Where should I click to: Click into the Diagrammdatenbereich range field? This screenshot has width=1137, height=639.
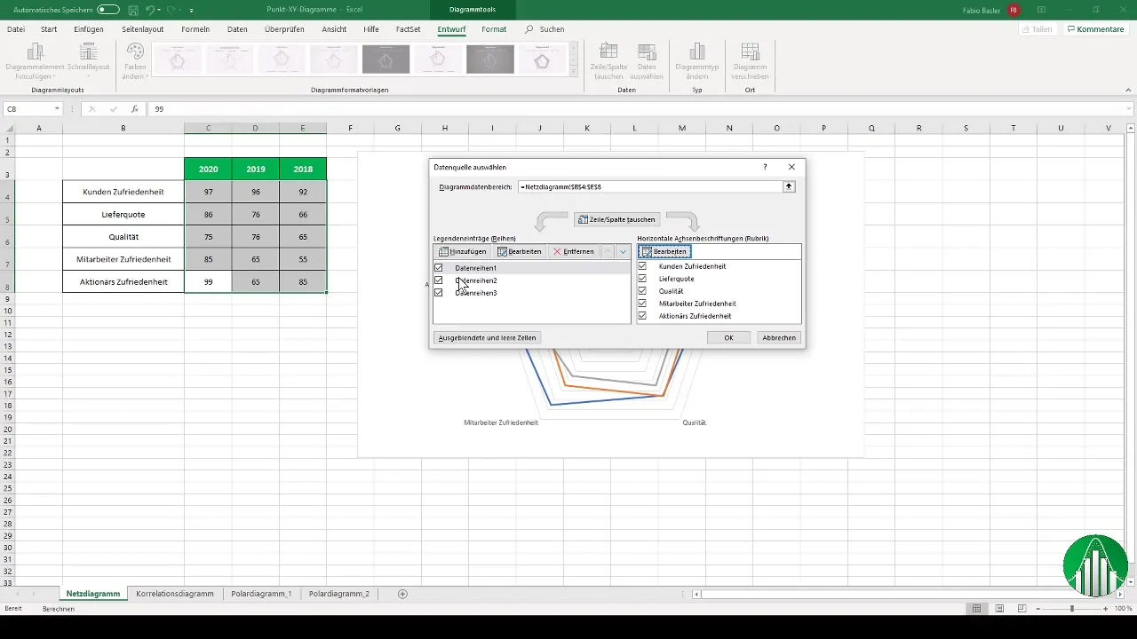(x=649, y=187)
